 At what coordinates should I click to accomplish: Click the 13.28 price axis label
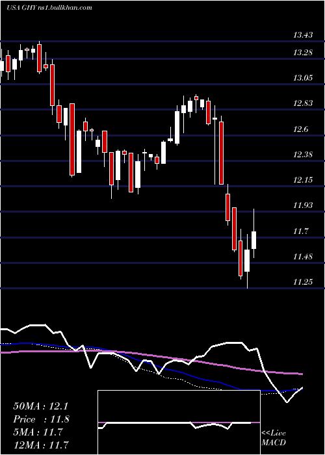[x=303, y=53]
